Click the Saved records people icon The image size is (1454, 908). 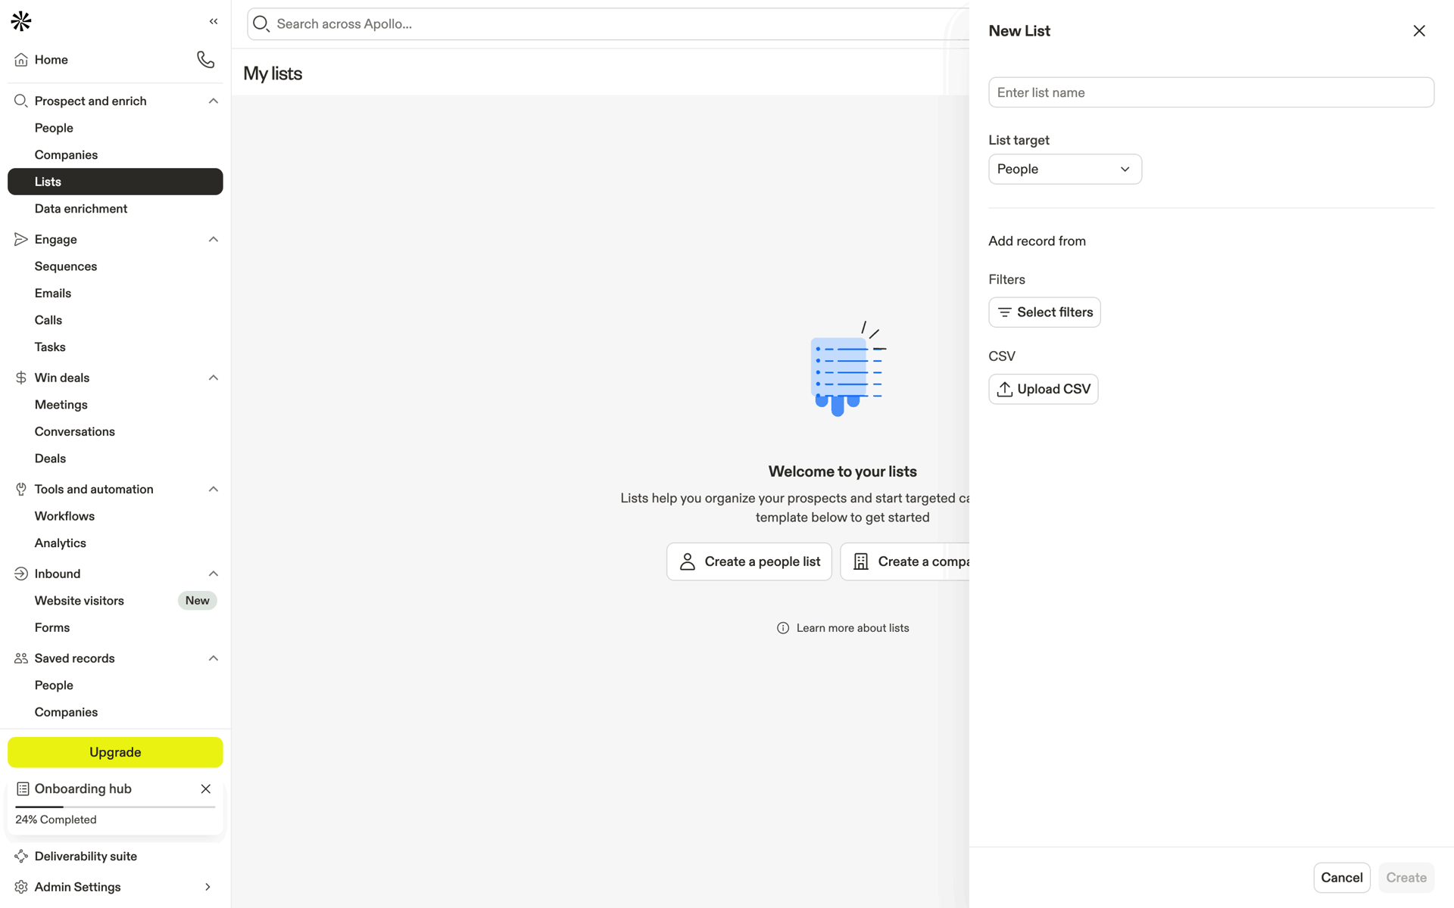[21, 658]
